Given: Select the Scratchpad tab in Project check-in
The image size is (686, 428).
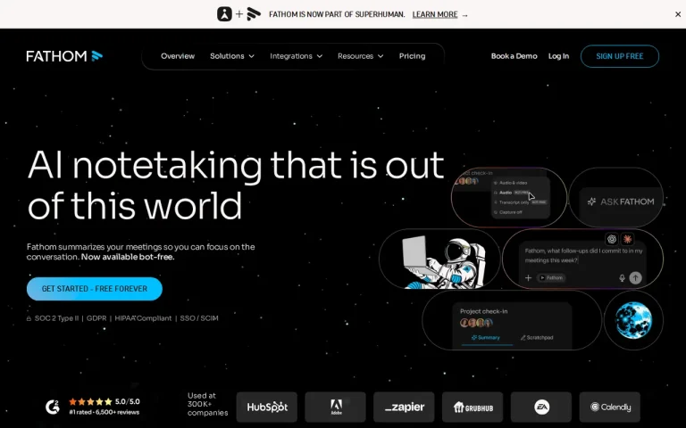Looking at the screenshot, I should [x=537, y=338].
